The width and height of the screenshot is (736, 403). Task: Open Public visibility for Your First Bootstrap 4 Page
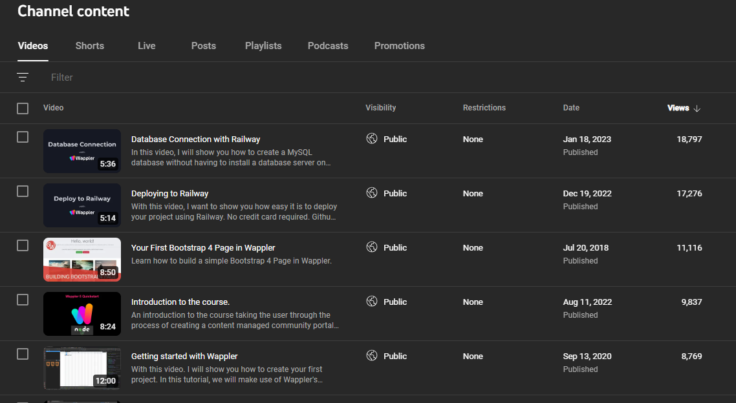point(395,248)
